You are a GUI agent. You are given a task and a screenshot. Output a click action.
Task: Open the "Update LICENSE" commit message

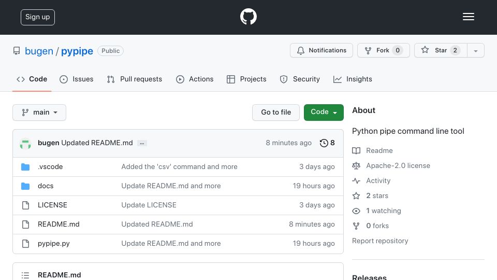point(149,205)
